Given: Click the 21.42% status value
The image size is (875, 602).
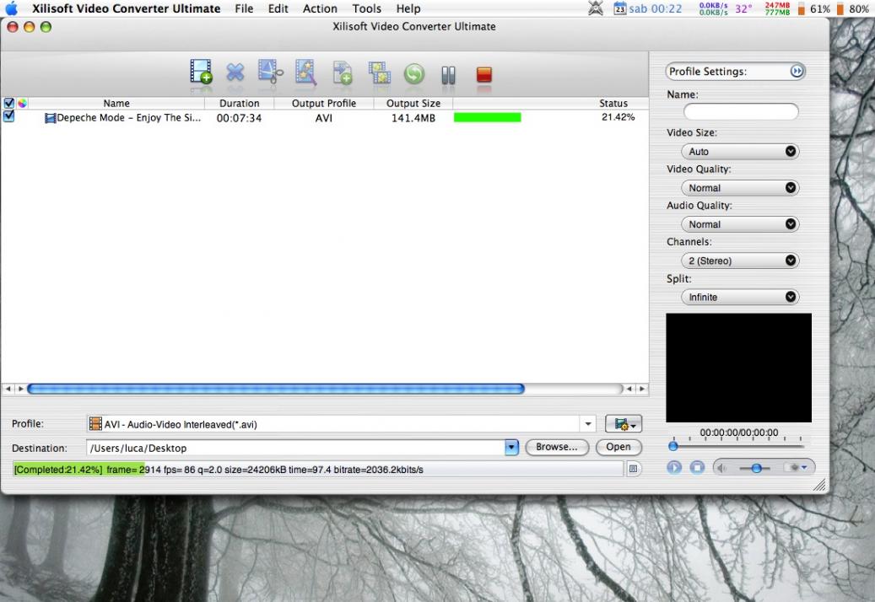Looking at the screenshot, I should (x=618, y=117).
